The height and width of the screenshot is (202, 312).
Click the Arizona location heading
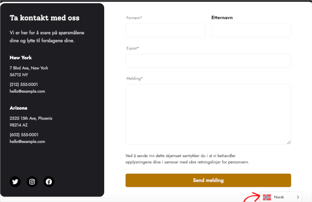pyautogui.click(x=18, y=108)
